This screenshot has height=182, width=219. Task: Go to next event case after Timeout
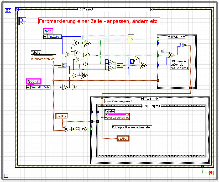click(152, 9)
